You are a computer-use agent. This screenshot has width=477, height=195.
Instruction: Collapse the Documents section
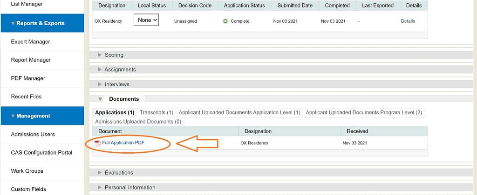coord(123,99)
